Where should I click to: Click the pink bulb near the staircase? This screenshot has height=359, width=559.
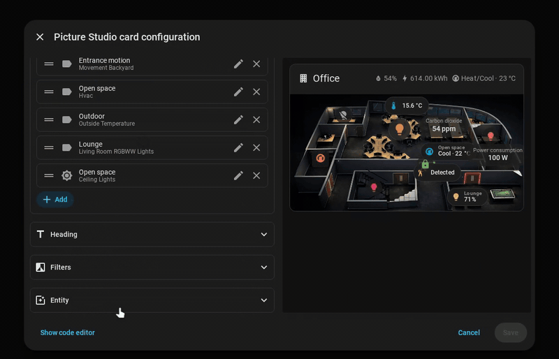pos(374,186)
